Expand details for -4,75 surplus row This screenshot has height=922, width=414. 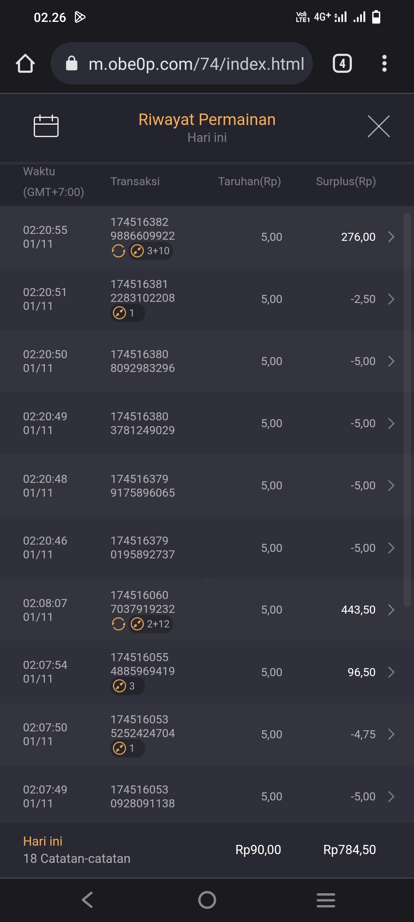click(391, 734)
